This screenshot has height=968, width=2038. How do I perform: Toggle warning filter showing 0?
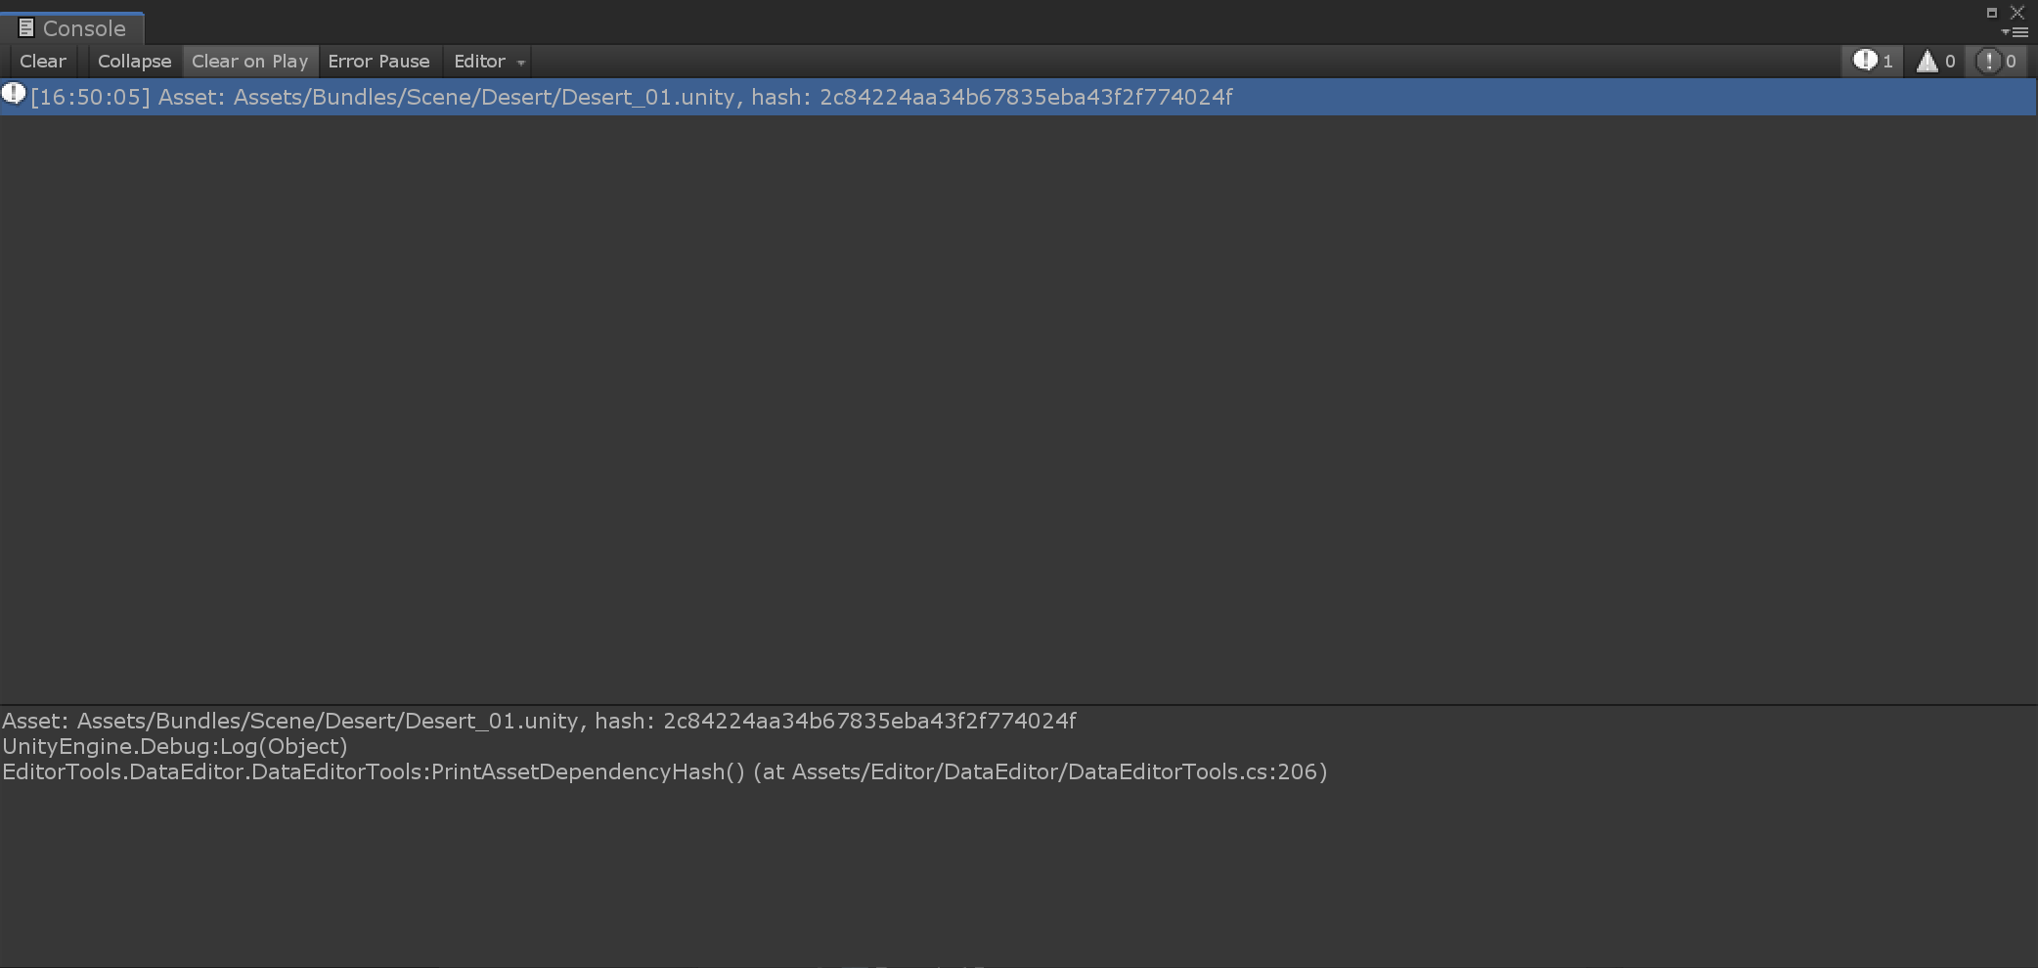[x=1935, y=62]
